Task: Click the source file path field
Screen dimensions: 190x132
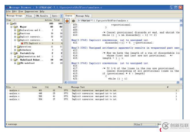Action: [129, 21]
